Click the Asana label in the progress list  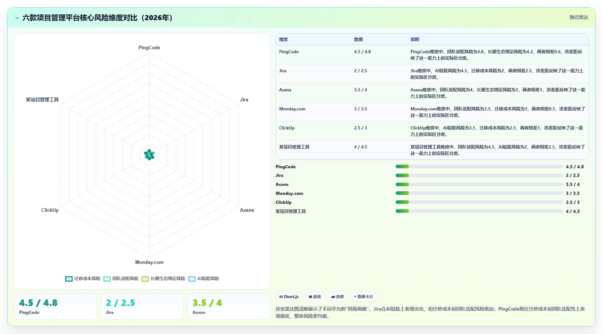point(282,184)
